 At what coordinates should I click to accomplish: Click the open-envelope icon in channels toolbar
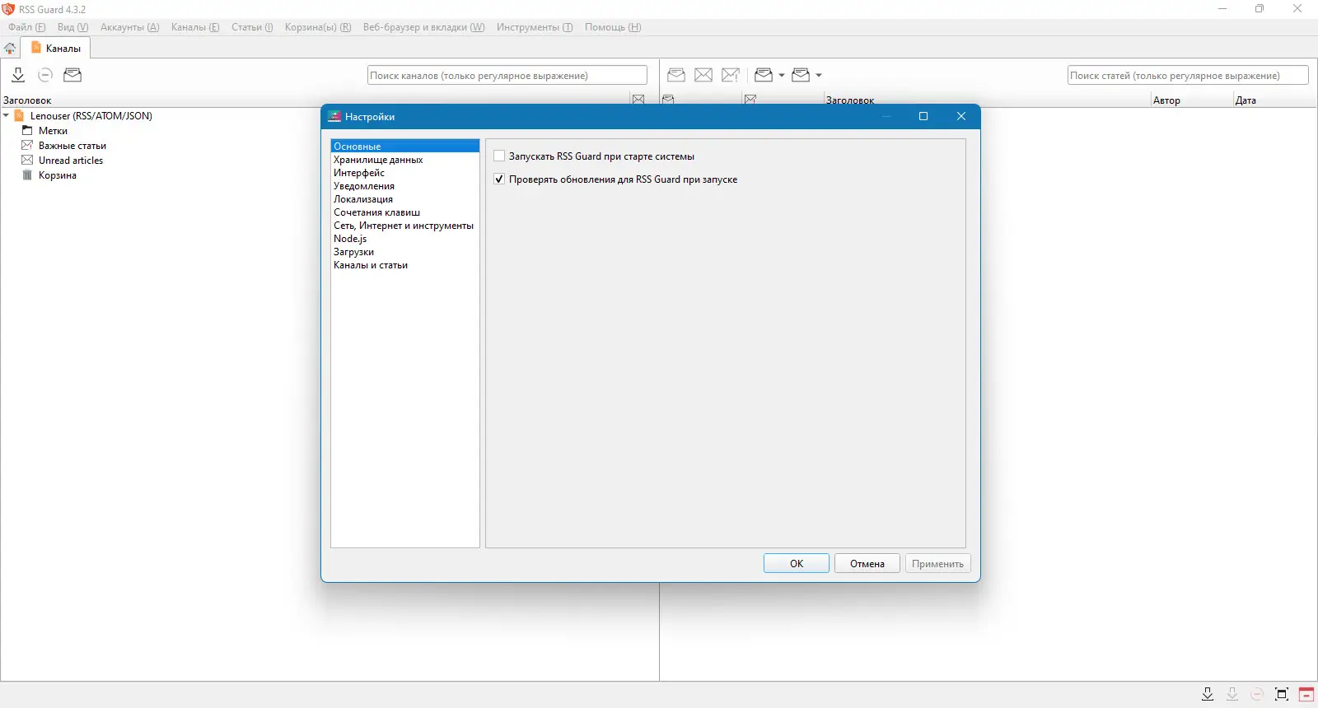tap(72, 75)
